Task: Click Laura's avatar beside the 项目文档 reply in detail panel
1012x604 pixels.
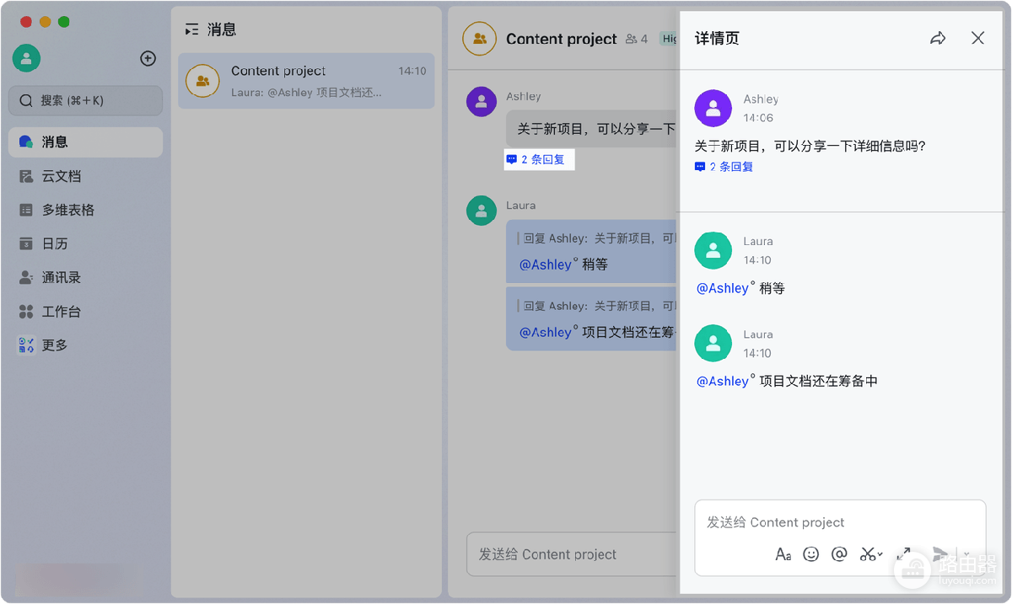Action: 713,343
